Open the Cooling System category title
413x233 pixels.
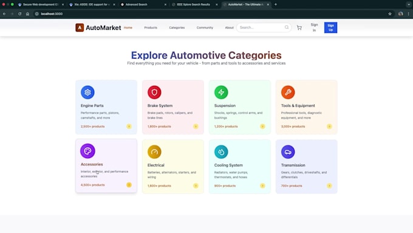[228, 165]
